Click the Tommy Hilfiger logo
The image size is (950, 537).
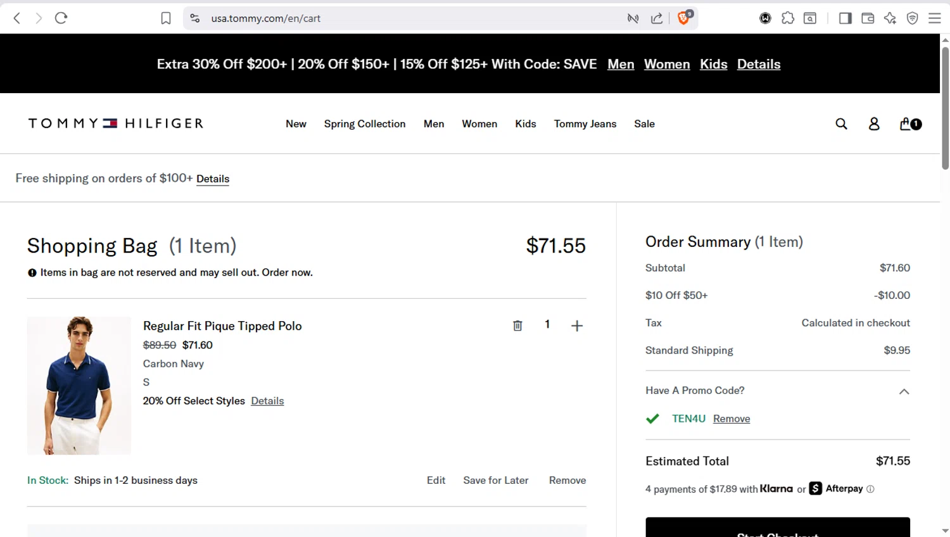tap(116, 123)
